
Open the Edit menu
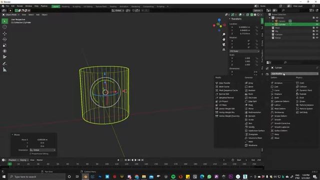click(13, 6)
